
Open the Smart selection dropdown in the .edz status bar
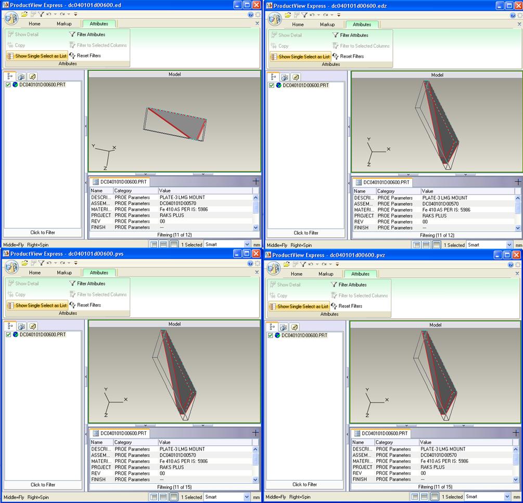pos(509,245)
